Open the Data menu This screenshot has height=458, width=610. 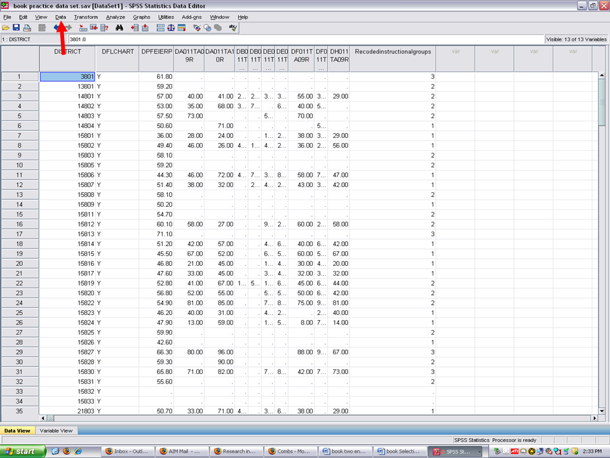60,17
